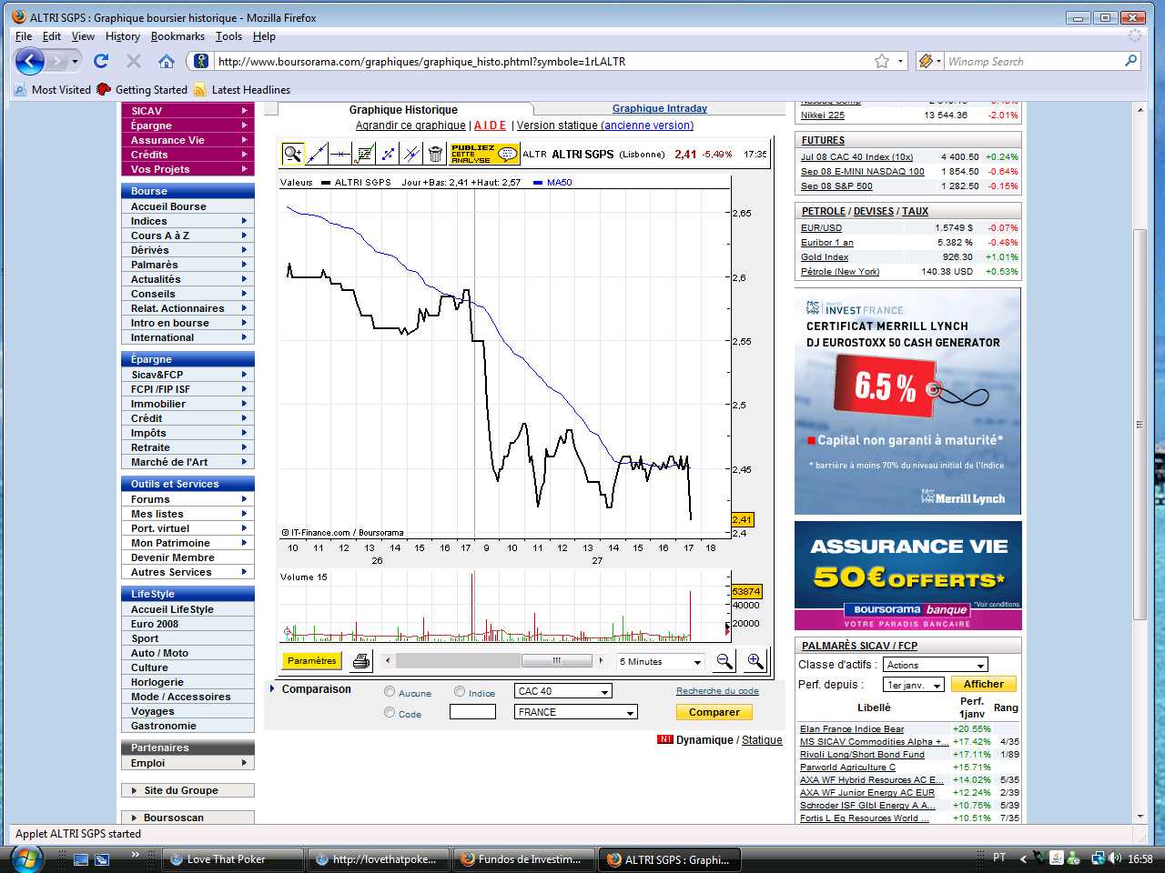Switch to 'Graphique Historique' tab
Viewport: 1165px width, 873px height.
403,109
